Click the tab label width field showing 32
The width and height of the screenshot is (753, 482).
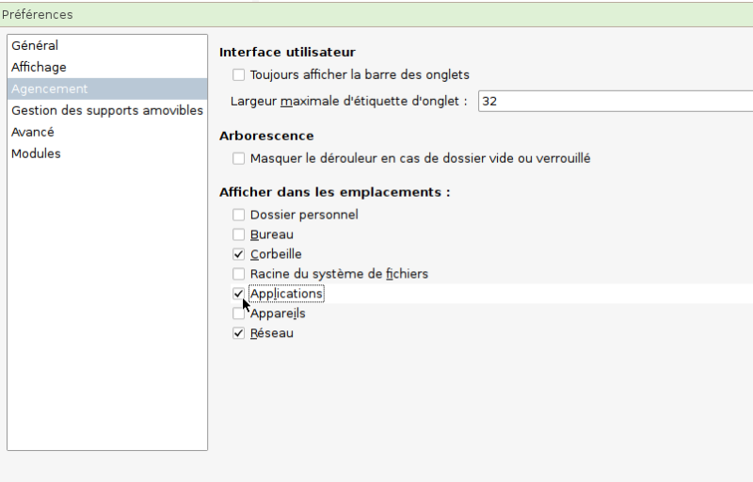point(616,102)
